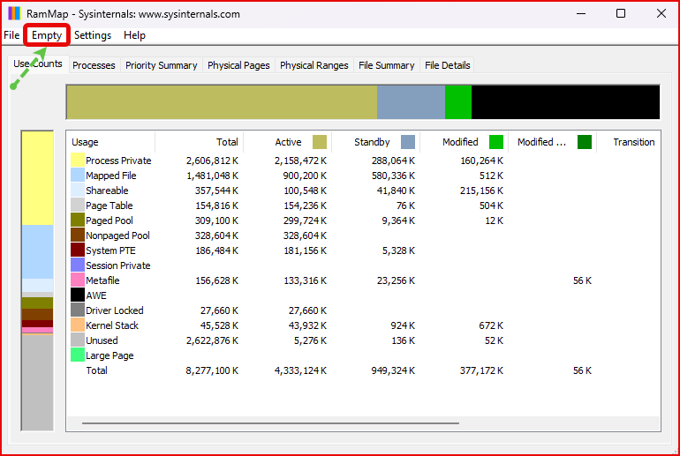Click the green Modified segment of top bar

458,102
